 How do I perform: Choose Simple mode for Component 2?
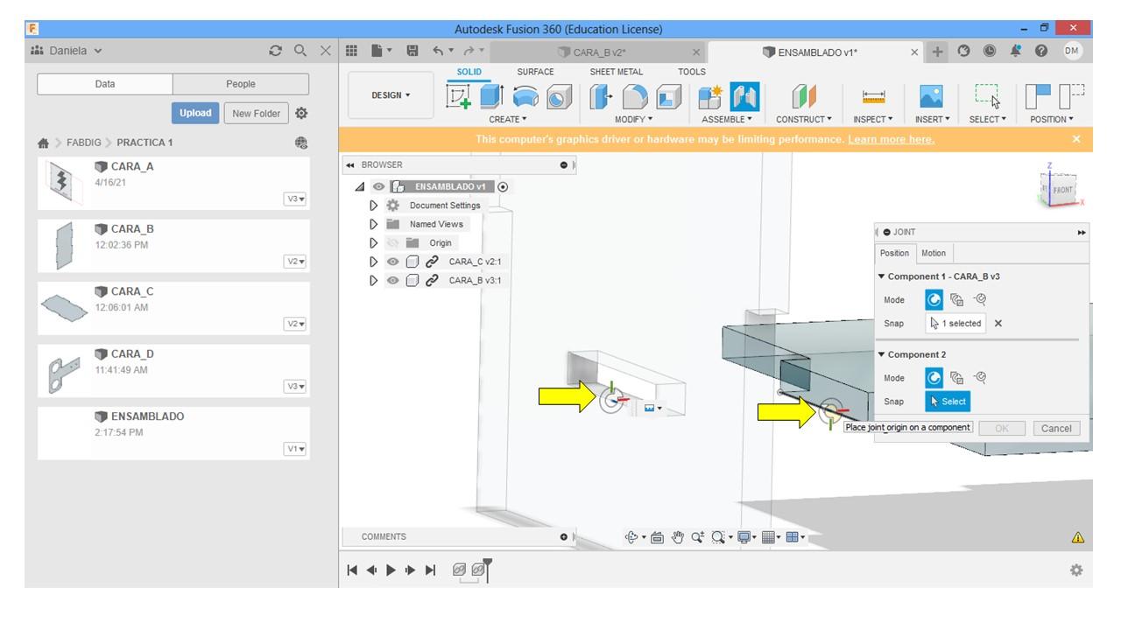pos(934,378)
